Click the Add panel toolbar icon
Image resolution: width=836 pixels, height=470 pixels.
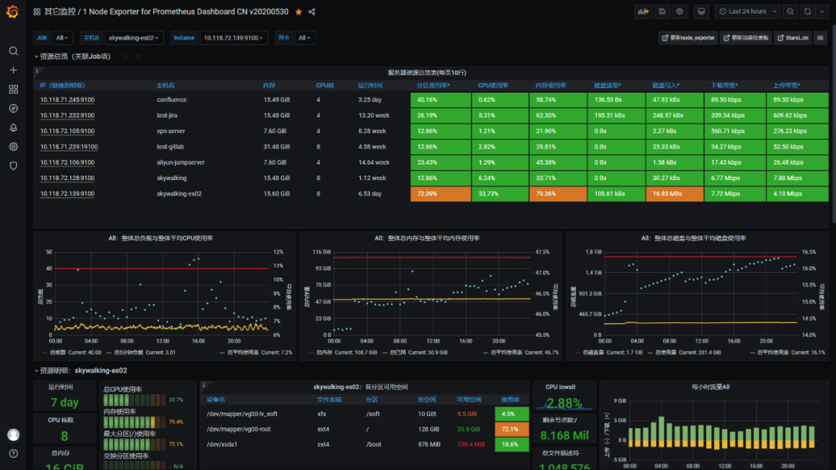click(643, 12)
